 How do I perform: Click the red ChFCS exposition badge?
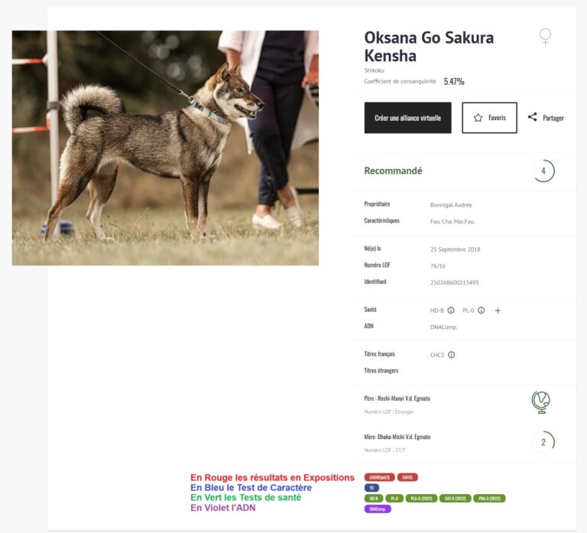407,477
